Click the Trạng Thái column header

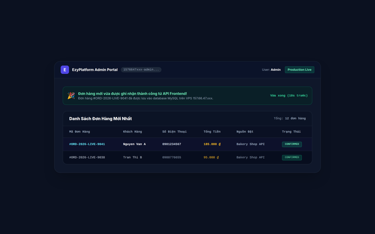[291, 132]
